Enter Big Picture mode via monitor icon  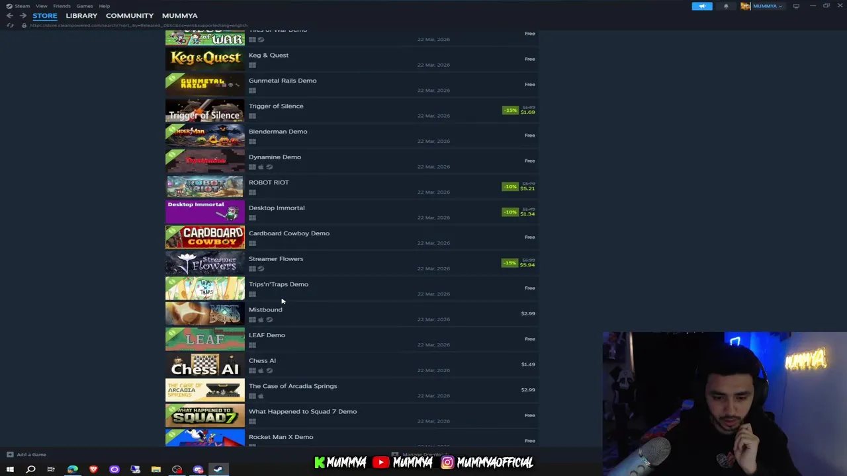pyautogui.click(x=796, y=6)
